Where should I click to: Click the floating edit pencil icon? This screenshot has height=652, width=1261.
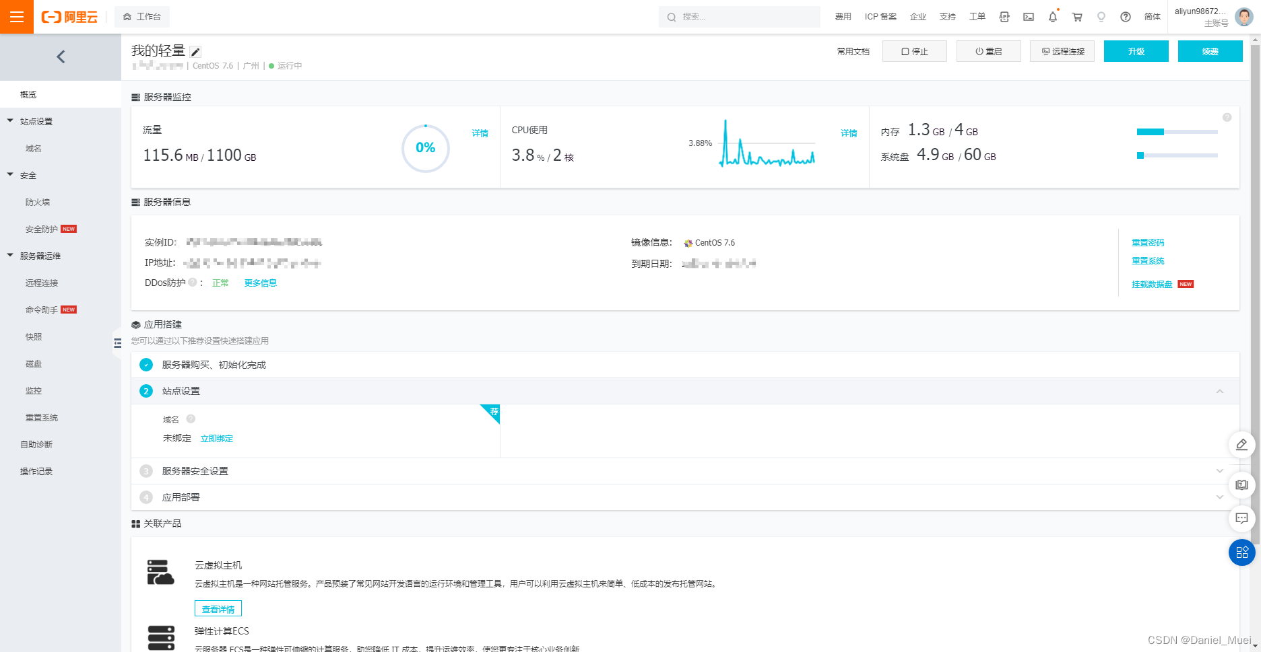[1241, 445]
